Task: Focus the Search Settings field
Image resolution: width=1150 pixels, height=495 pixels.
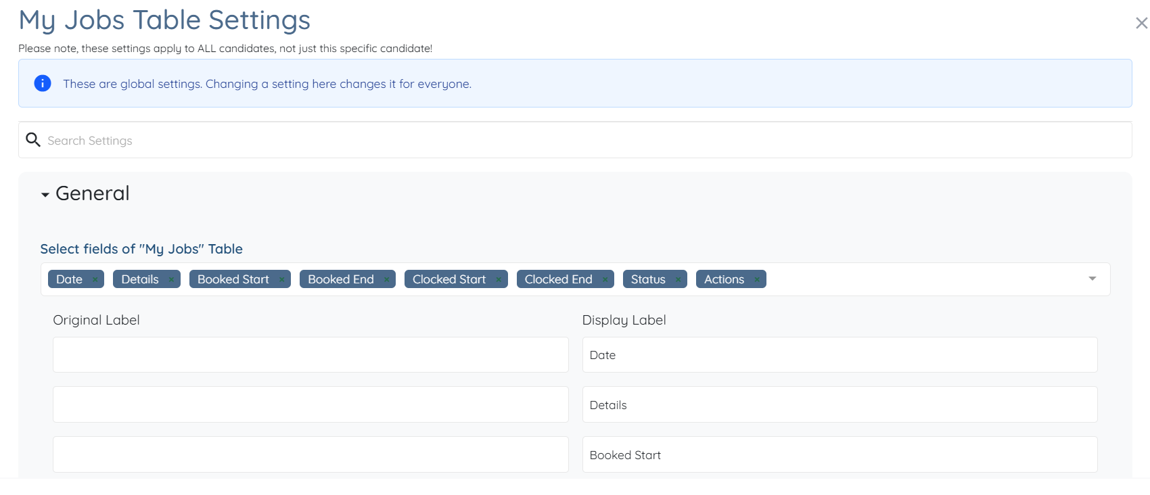Action: pyautogui.click(x=575, y=140)
